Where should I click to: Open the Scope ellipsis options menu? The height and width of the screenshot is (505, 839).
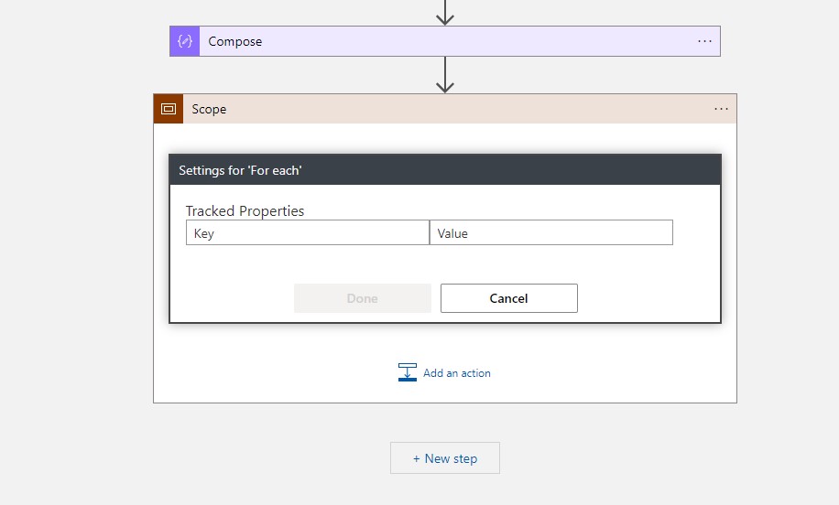coord(721,109)
